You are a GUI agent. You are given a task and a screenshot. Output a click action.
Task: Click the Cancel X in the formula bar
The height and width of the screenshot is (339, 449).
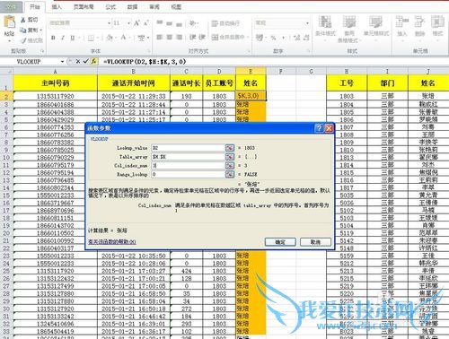click(78, 61)
